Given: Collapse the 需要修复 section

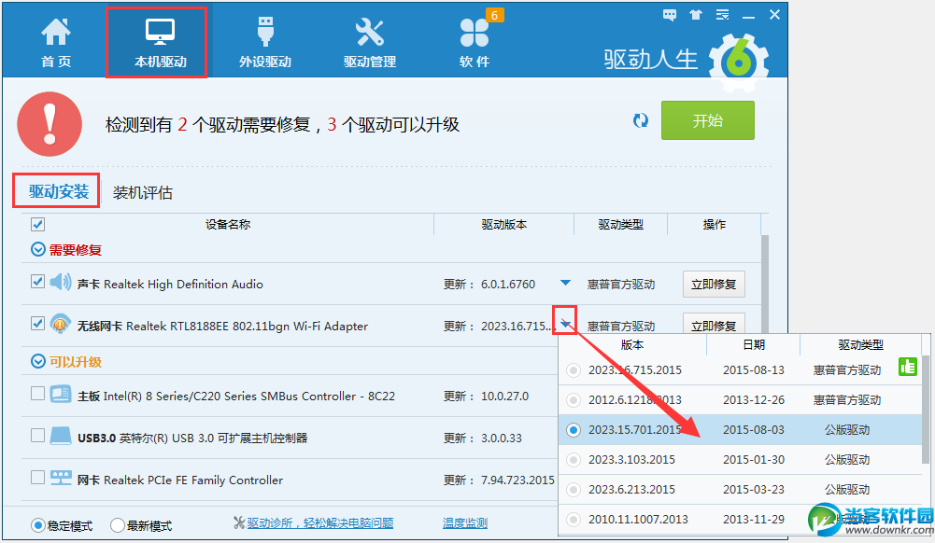Looking at the screenshot, I should 37,249.
